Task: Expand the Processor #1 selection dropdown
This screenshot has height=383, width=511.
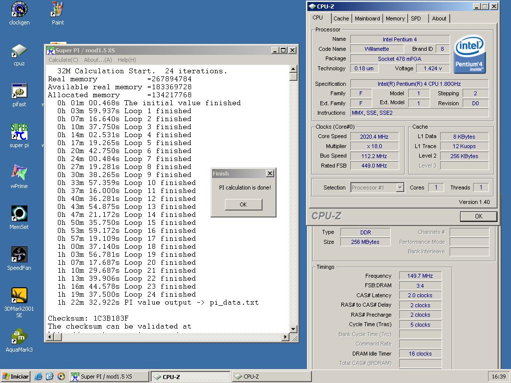Action: pos(400,188)
